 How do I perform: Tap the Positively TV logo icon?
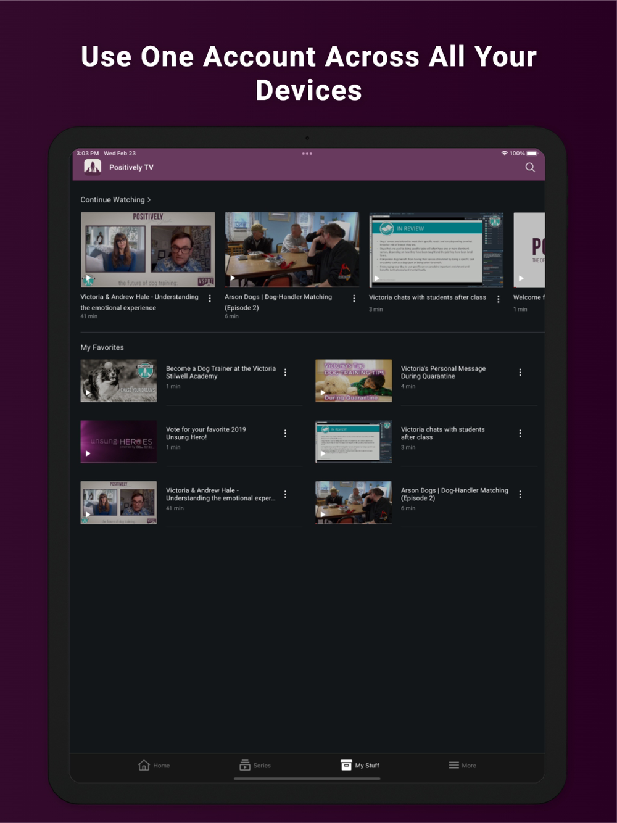click(x=93, y=167)
